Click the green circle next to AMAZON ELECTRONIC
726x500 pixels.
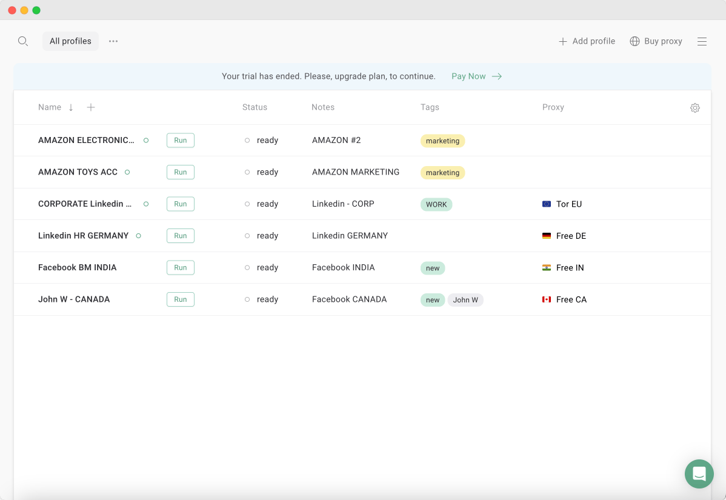146,140
